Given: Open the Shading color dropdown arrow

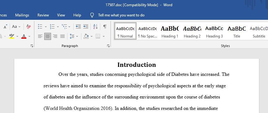Looking at the screenshot, I should tap(91, 36).
